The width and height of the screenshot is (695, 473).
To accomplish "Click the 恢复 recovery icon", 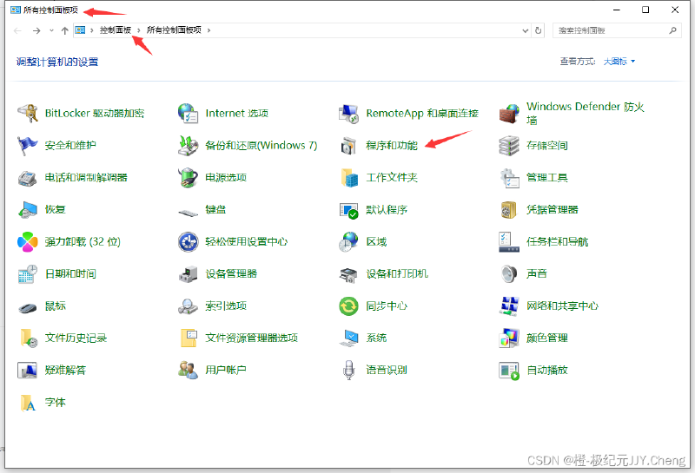I will tap(28, 210).
